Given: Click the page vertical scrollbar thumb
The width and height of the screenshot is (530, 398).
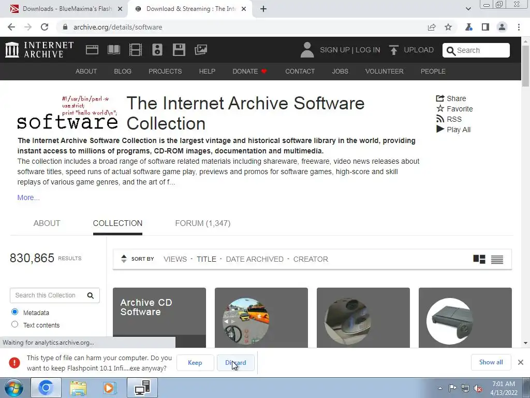Looking at the screenshot, I should click(x=526, y=66).
